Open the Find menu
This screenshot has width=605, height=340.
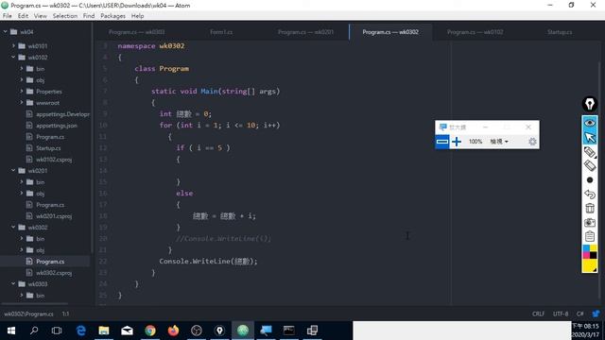coord(89,16)
